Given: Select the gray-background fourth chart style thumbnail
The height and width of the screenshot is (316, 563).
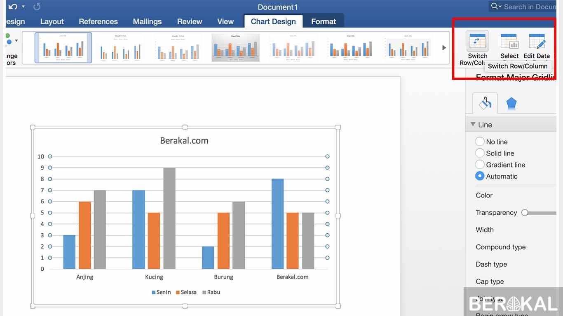Looking at the screenshot, I should [x=235, y=48].
